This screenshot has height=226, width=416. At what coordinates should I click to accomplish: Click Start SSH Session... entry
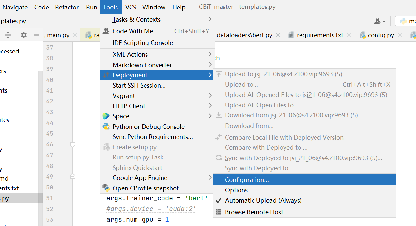pyautogui.click(x=139, y=85)
